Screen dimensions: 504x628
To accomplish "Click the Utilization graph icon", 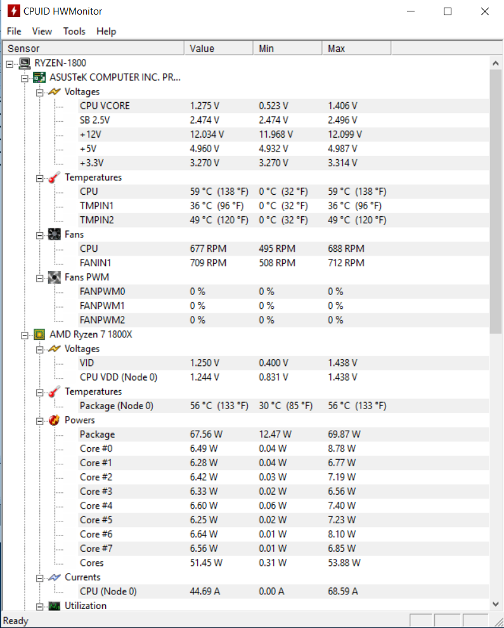I will (x=54, y=606).
